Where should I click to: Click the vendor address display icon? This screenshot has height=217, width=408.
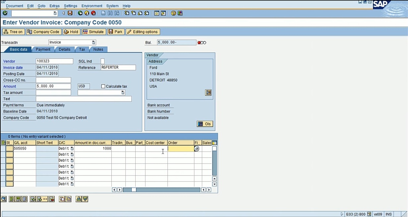point(208,92)
